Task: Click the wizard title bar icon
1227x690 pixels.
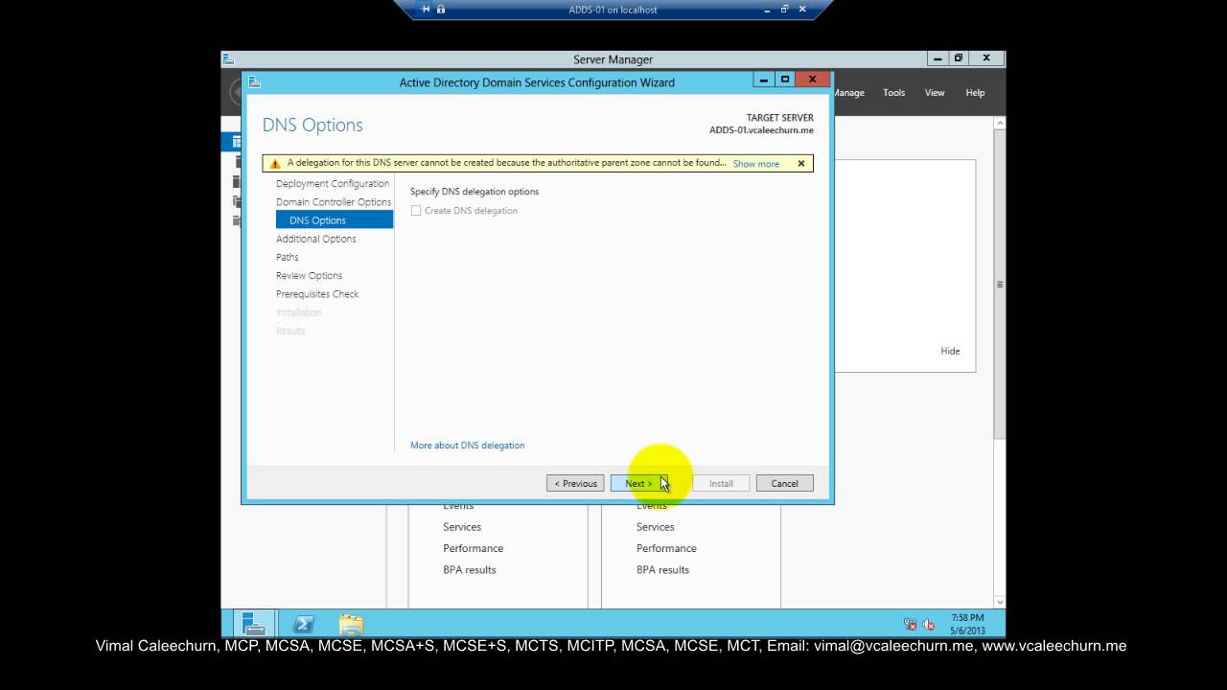Action: point(254,82)
